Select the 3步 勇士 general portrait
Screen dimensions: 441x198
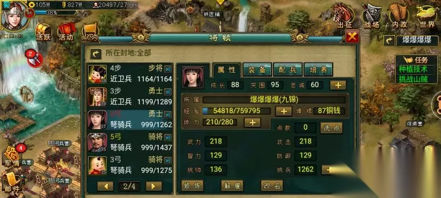(97, 97)
